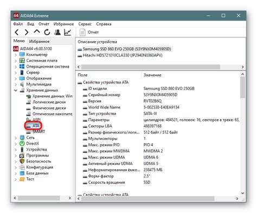Select the Безопасность shield icon

pos(22,161)
